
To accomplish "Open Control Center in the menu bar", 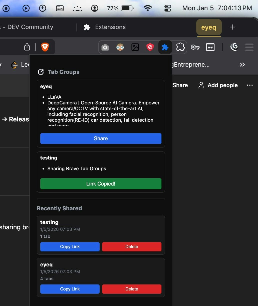I will click(167, 8).
